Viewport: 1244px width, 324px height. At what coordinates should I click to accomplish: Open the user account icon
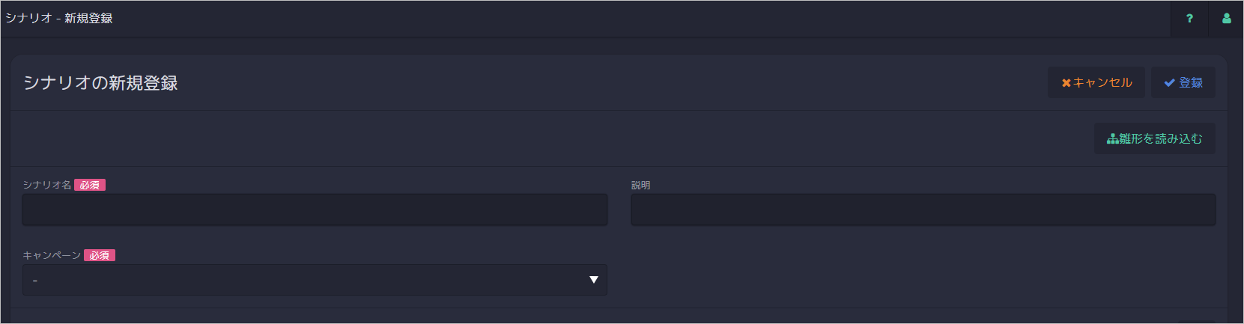click(x=1227, y=19)
